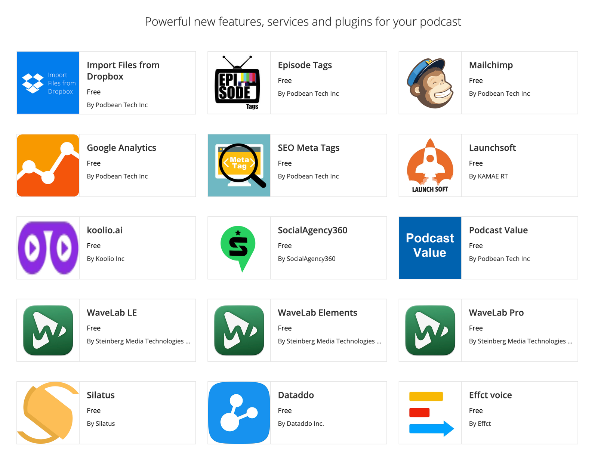The height and width of the screenshot is (453, 598).
Task: Select the WaveLab LE icon
Action: (x=47, y=330)
